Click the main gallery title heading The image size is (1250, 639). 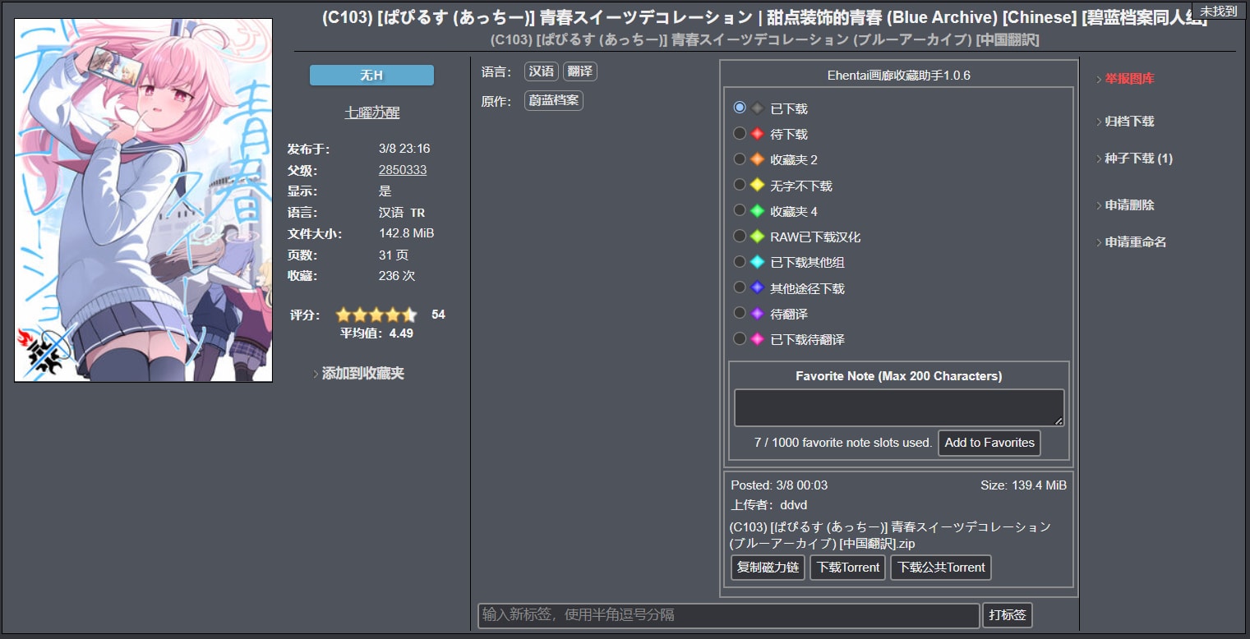pos(764,18)
